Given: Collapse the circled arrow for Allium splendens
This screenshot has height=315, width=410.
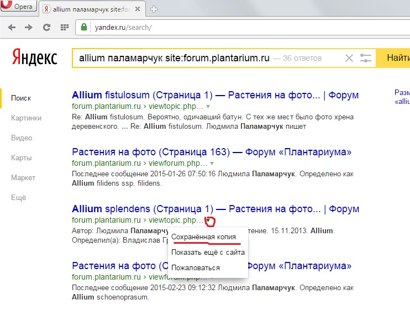Looking at the screenshot, I should pyautogui.click(x=209, y=221).
